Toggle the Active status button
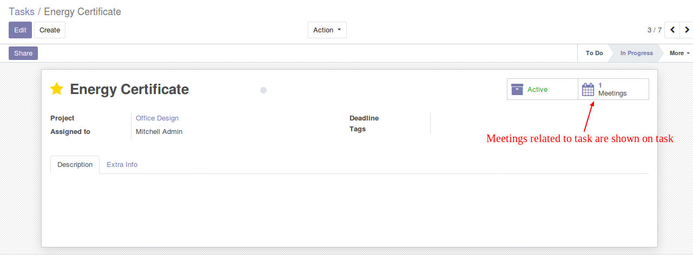Screen dimensions: 693x255 543,90
